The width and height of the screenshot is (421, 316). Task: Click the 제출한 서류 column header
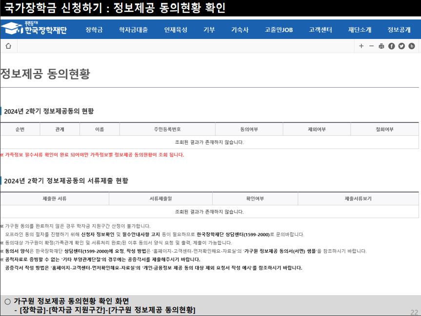(x=55, y=199)
